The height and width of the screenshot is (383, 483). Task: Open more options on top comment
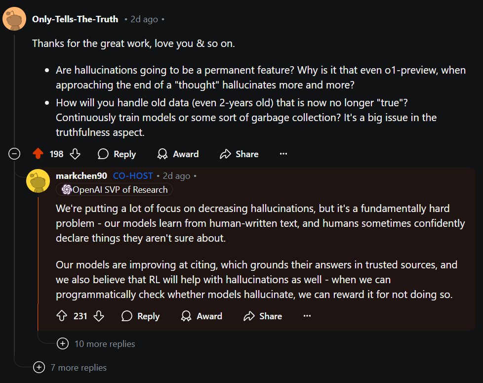pos(283,154)
